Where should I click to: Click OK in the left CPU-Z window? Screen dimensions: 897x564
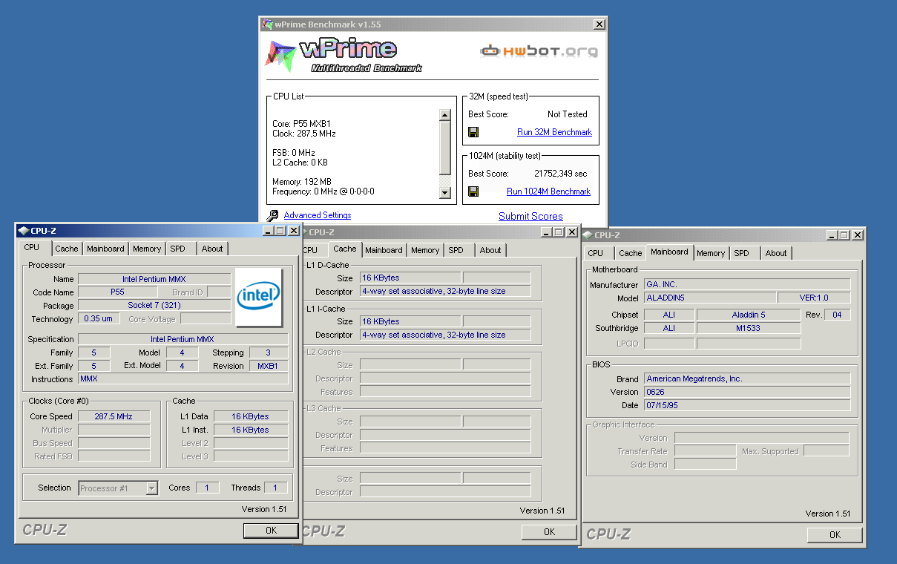(x=271, y=530)
